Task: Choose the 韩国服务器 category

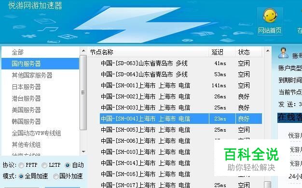Action: [x=26, y=121]
